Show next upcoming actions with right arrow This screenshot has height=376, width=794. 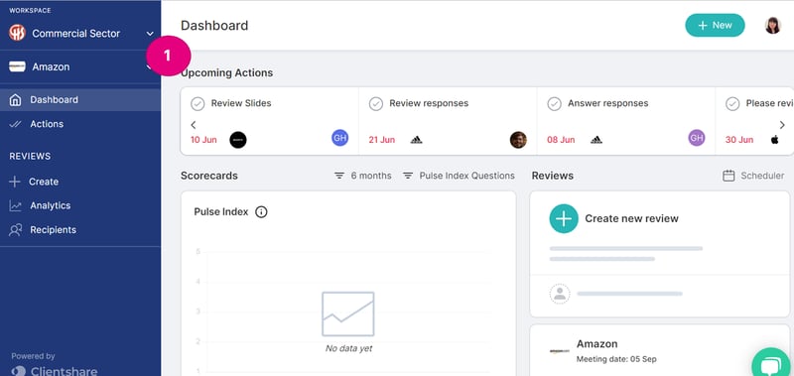tap(782, 124)
